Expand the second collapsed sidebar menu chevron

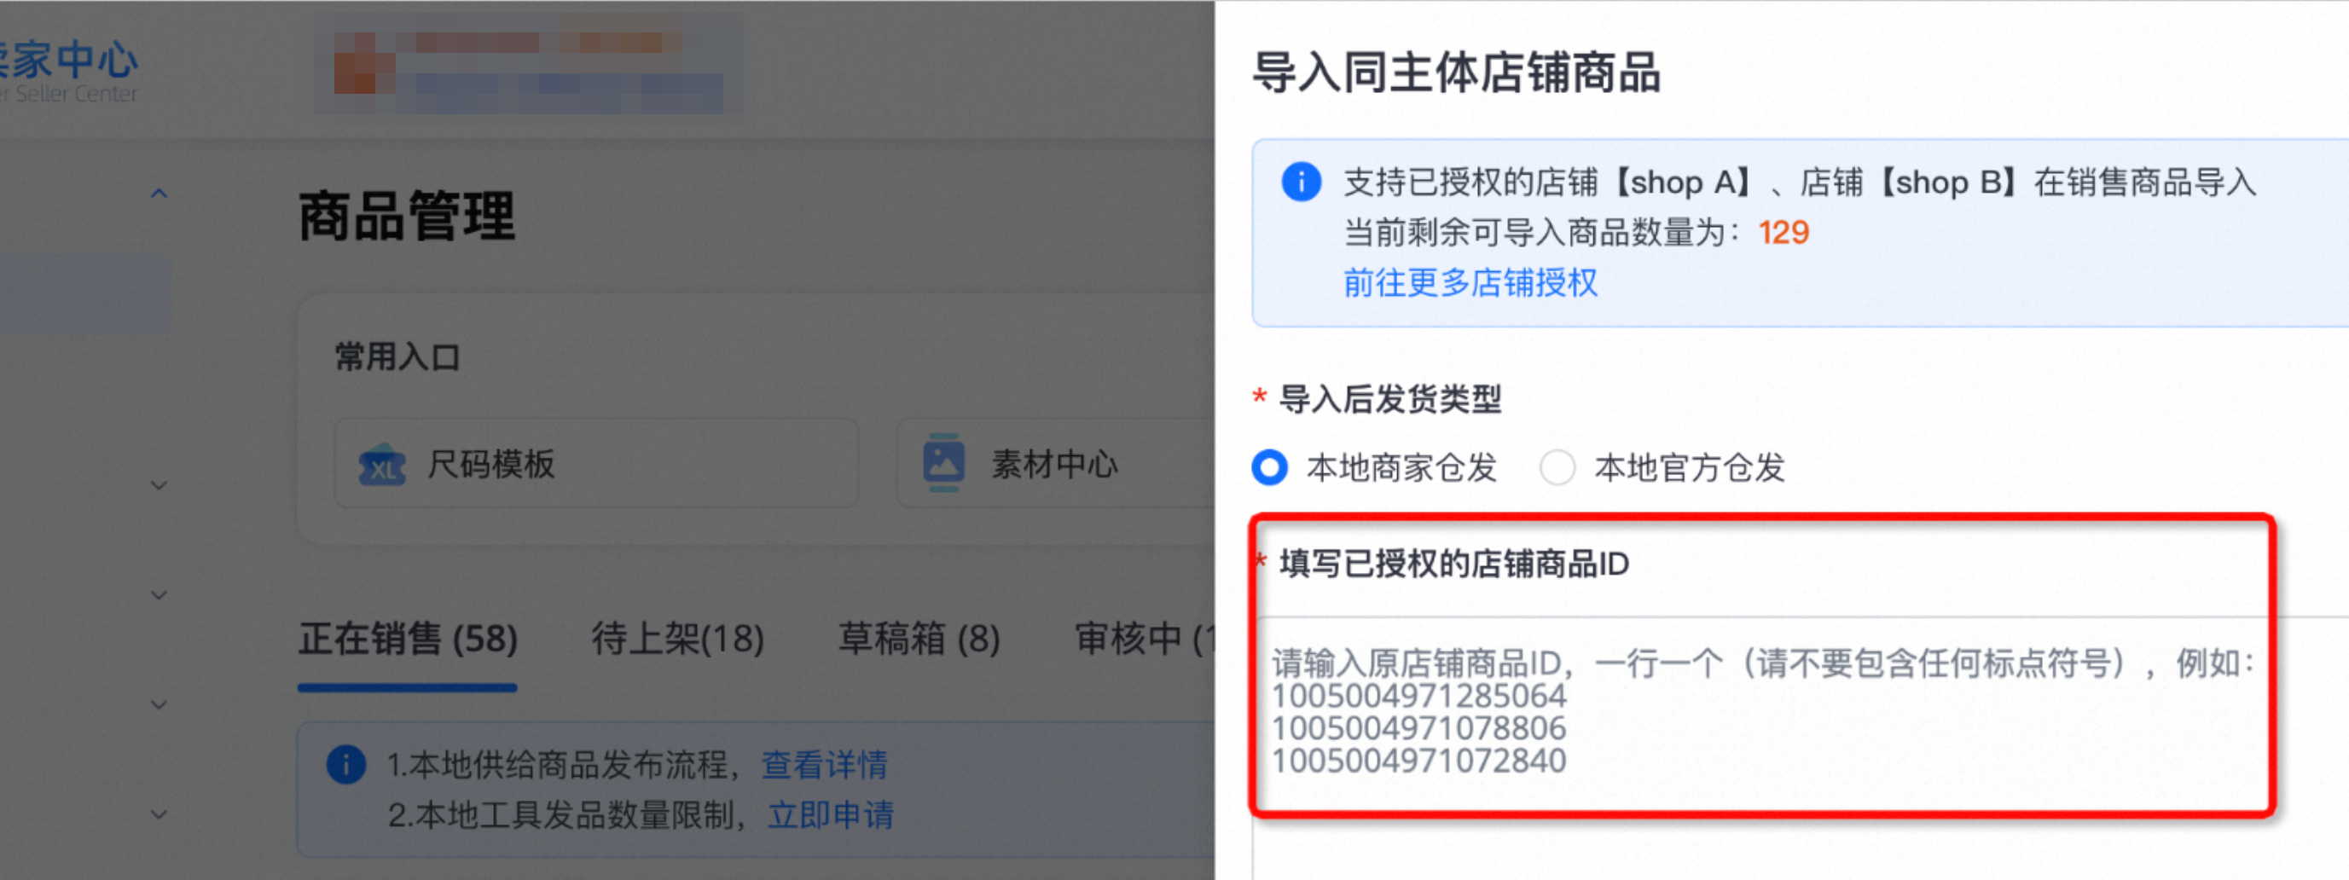[159, 594]
